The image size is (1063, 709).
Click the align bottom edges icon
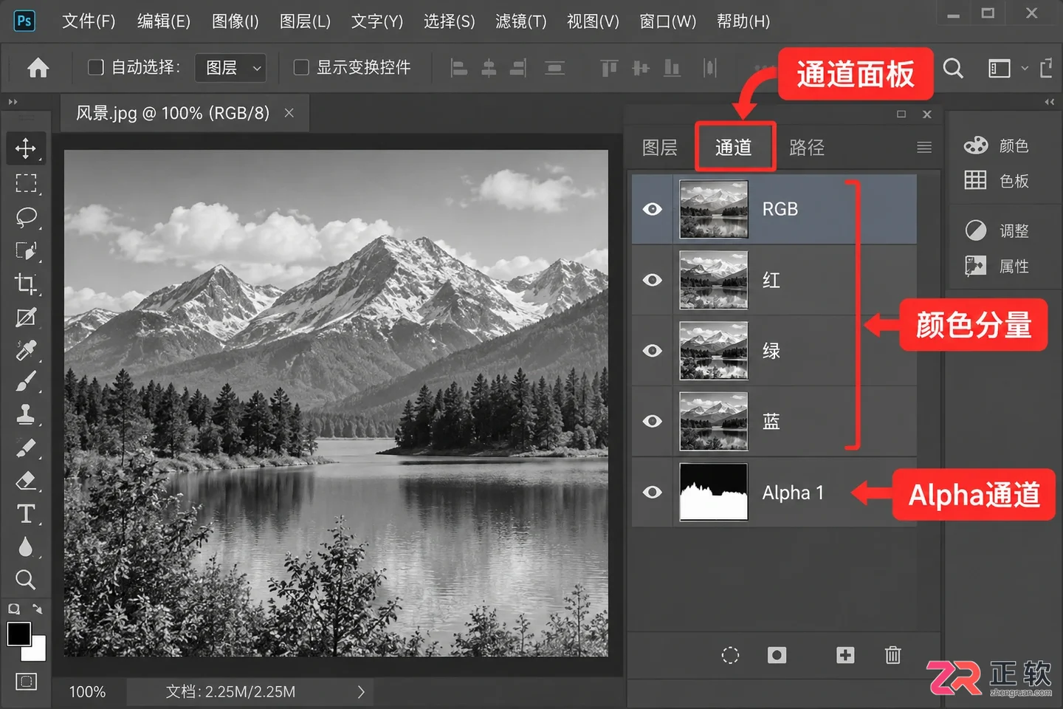[672, 68]
